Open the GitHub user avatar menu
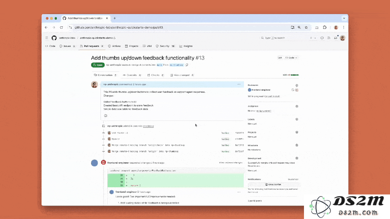 pyautogui.click(x=343, y=38)
